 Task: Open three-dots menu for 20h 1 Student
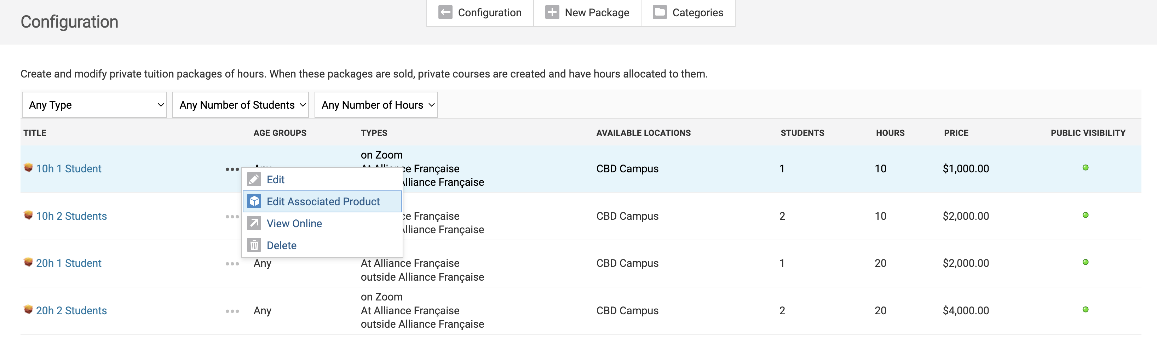click(x=232, y=264)
